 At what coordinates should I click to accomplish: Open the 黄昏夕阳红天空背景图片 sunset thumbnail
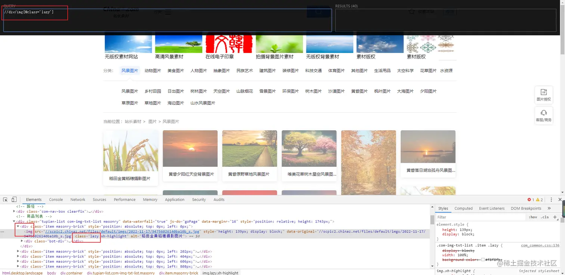point(190,149)
